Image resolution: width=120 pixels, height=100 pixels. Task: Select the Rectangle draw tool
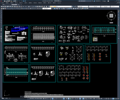pyautogui.click(x=1, y=18)
